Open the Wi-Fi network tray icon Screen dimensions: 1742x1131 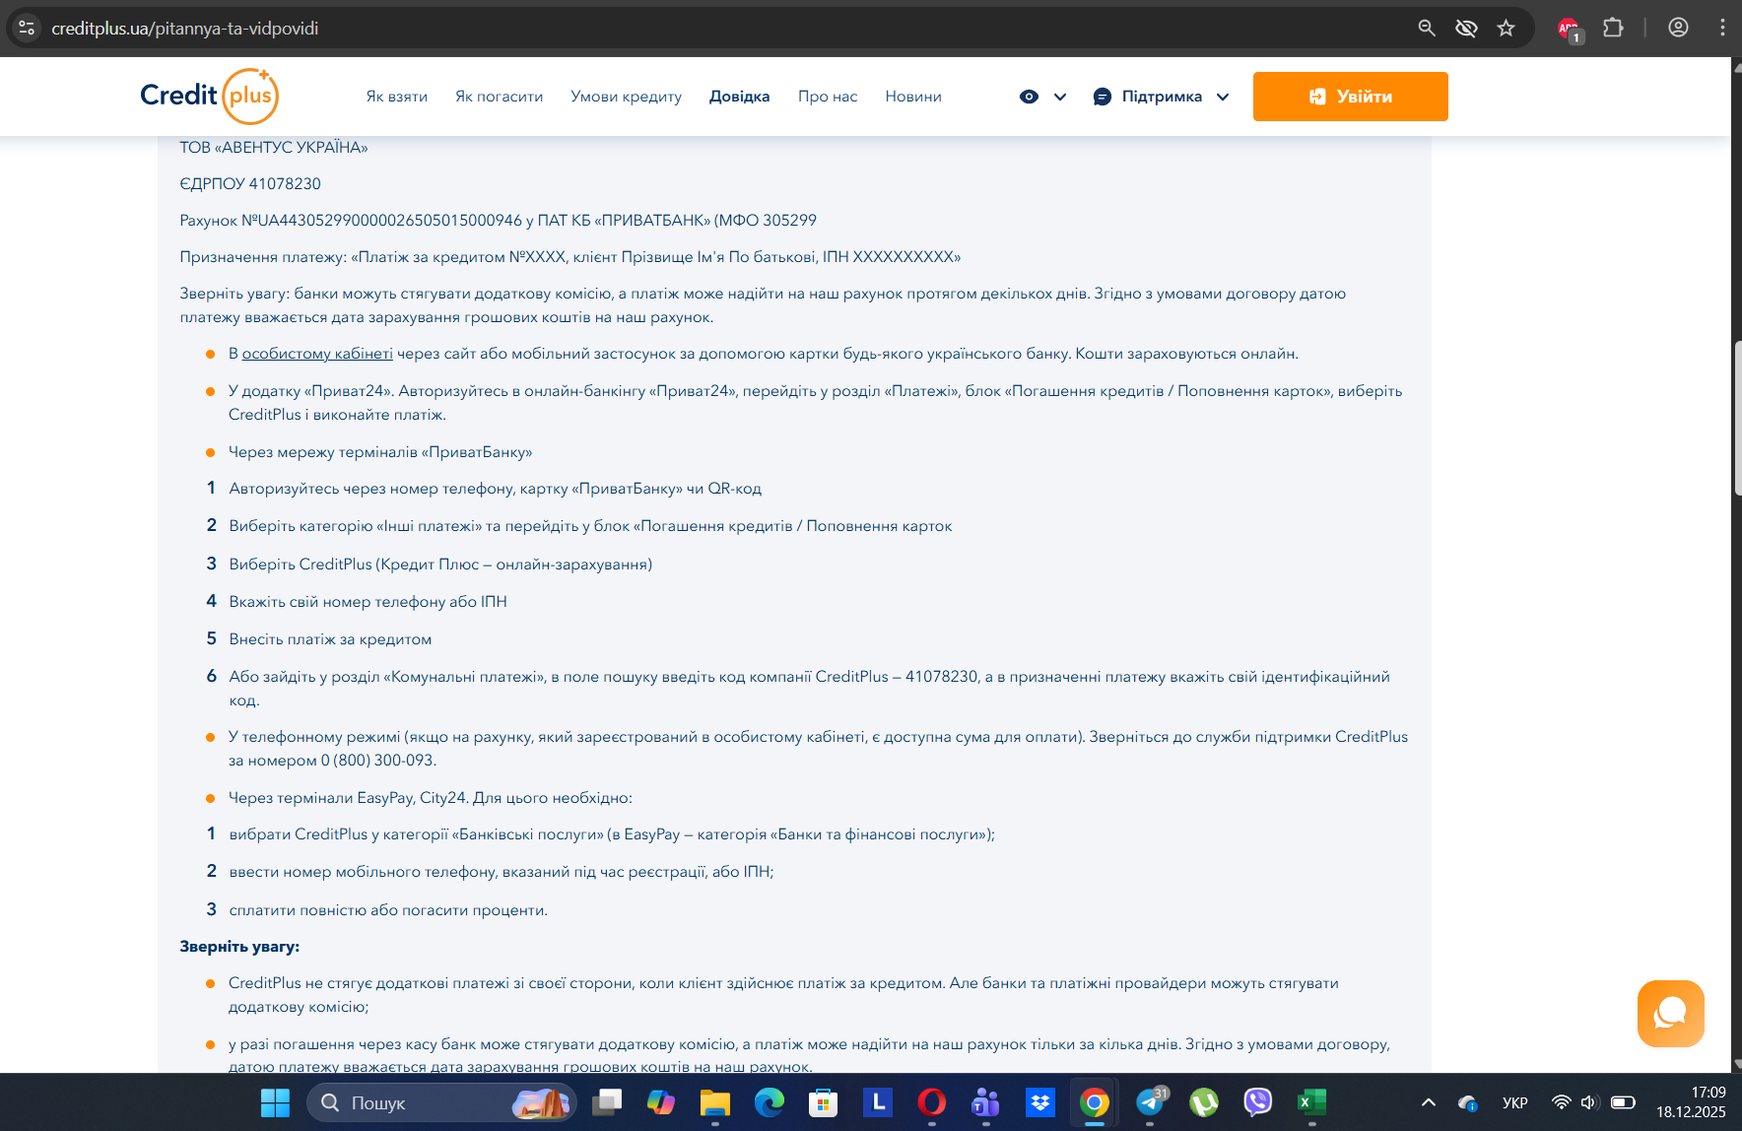(x=1561, y=1103)
